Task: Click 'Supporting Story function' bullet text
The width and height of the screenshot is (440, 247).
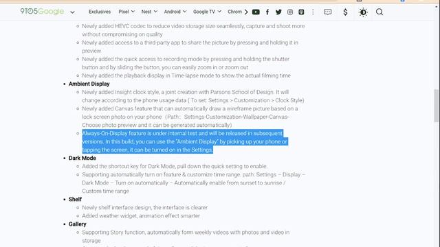Action: pos(186,236)
